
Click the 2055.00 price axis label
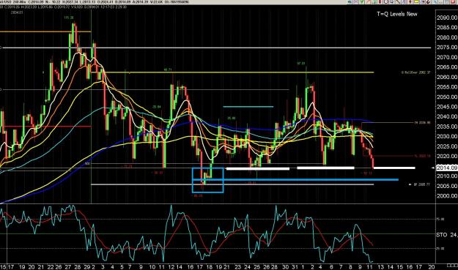click(447, 87)
